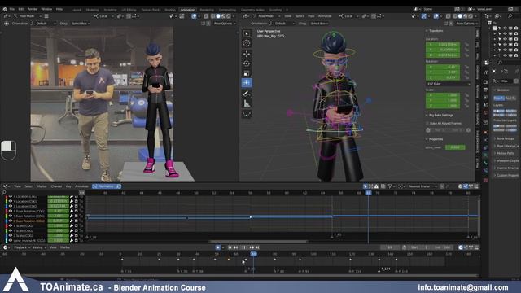Switch to the Animation workspace tab
Screen dimensions: 521x293
187,10
